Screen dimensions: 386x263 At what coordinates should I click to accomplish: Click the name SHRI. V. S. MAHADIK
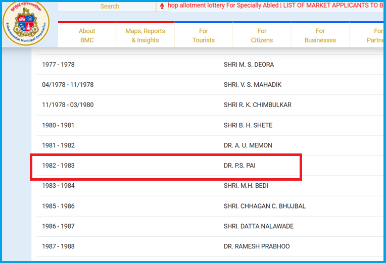pos(252,85)
